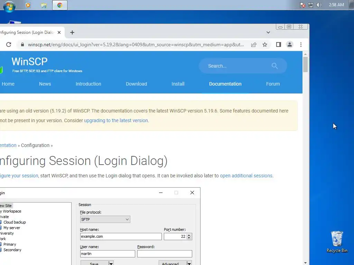Open Action Center flag tray icon

click(302, 5)
